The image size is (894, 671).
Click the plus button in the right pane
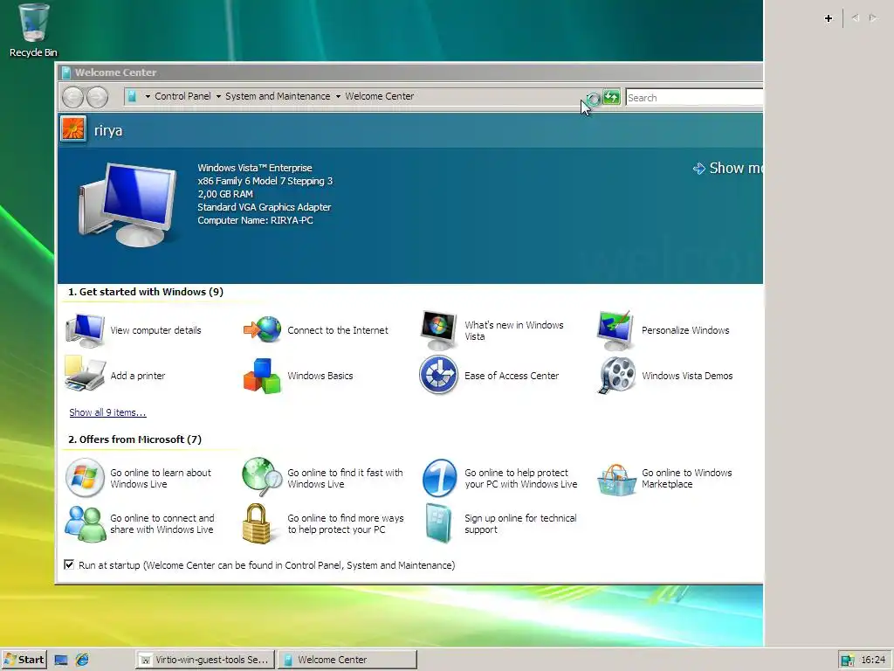coord(829,18)
